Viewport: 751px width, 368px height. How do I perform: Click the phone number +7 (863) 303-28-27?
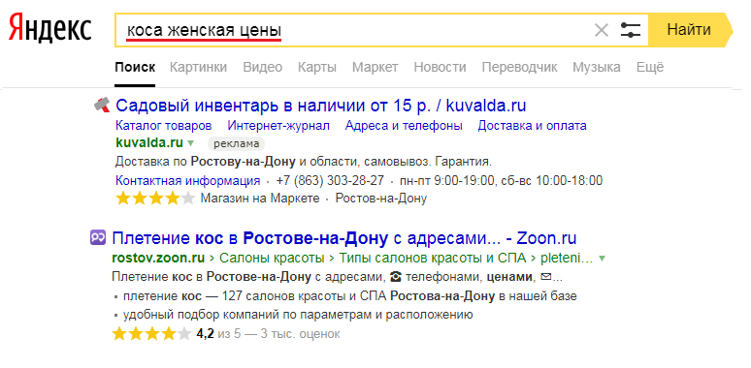tap(330, 181)
